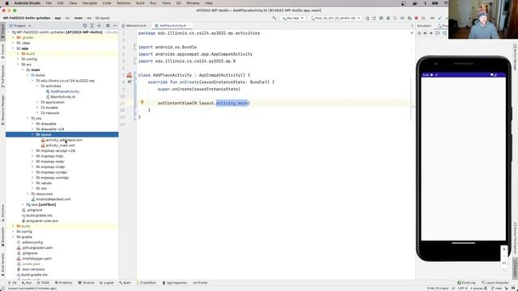The image size is (518, 291).
Task: Open the editor tabs more options menu
Action: (412, 25)
